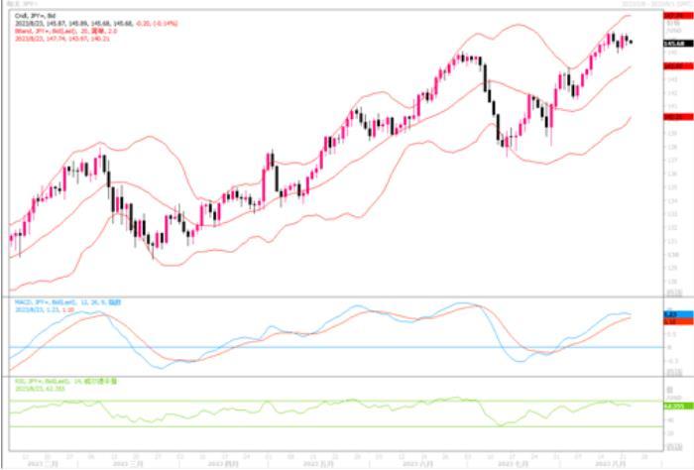Click the black 145.68 current price tag
Screen dimensions: 694x470
coord(677,43)
